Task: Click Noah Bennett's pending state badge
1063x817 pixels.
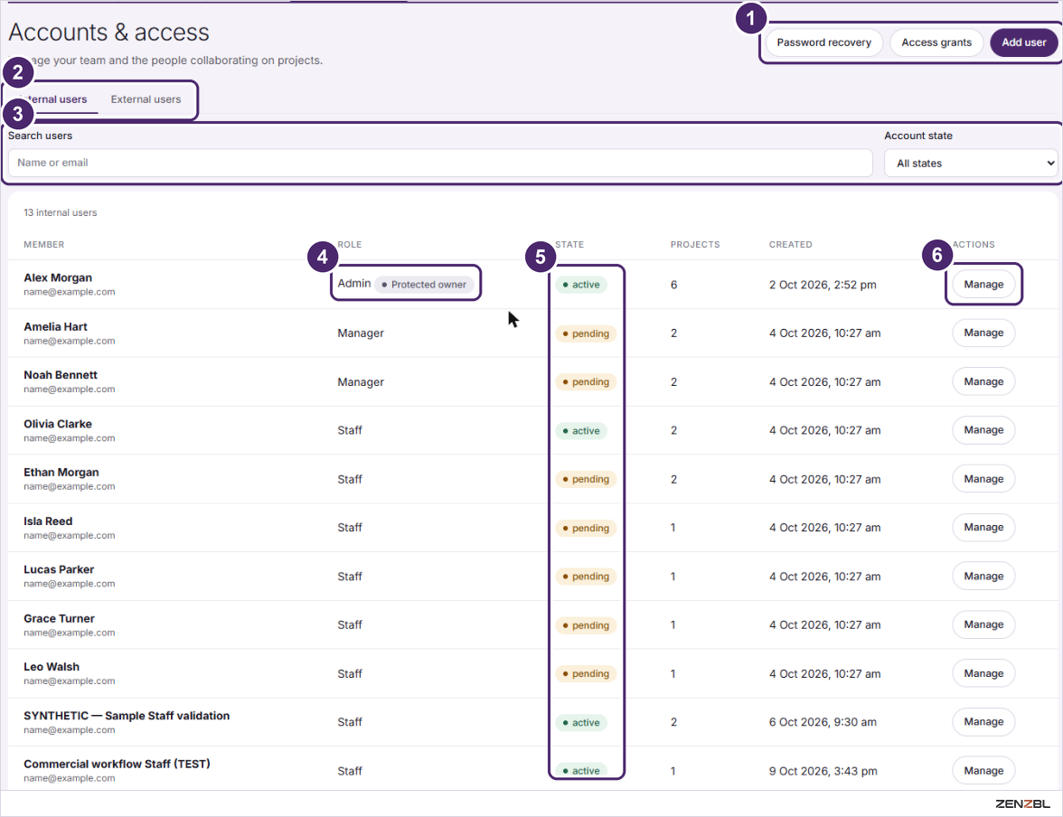Action: click(x=586, y=381)
